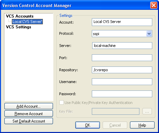Select the VCS Settings tree node
The width and height of the screenshot is (159, 133).
click(19, 27)
